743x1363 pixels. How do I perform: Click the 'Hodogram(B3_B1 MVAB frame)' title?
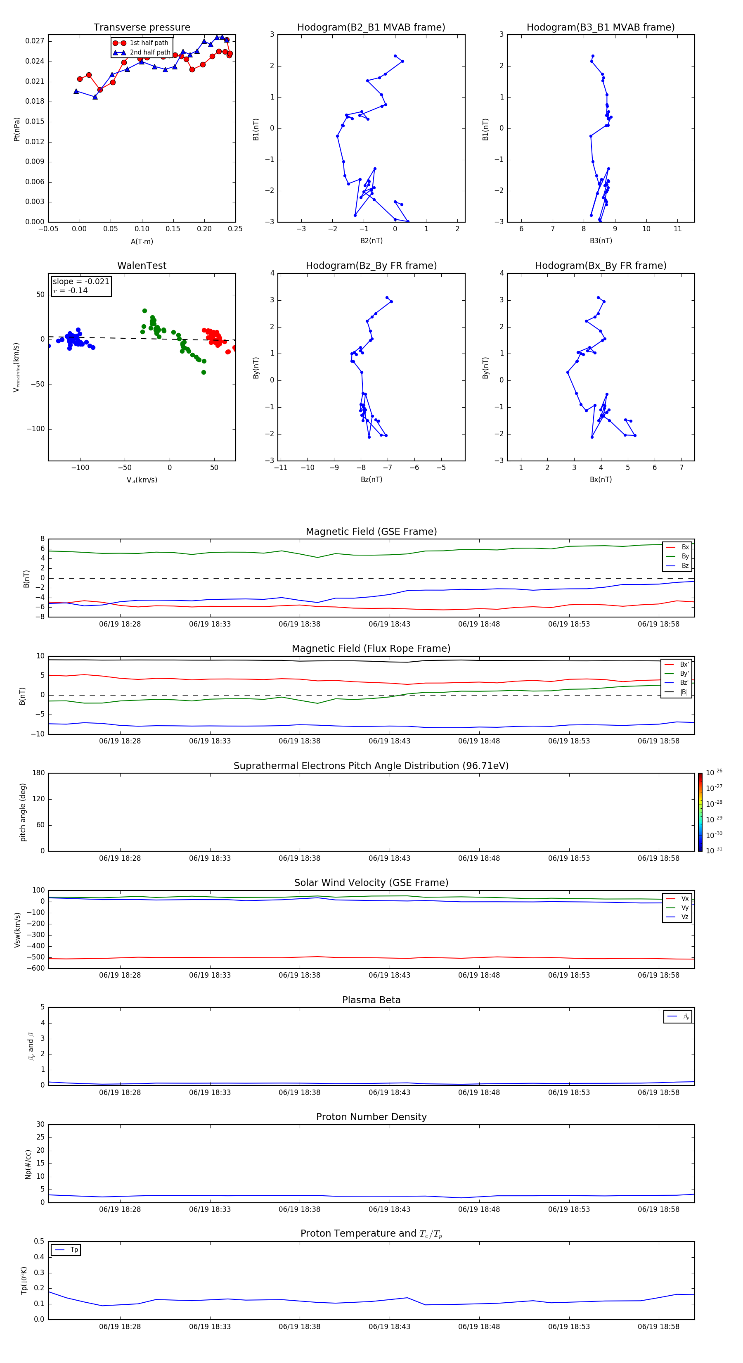point(601,28)
